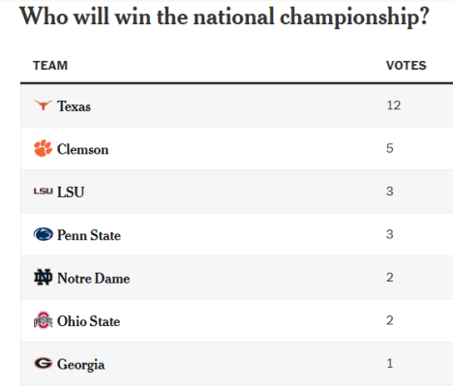This screenshot has width=453, height=387.
Task: Click the purple LSU logo icon
Action: (43, 192)
